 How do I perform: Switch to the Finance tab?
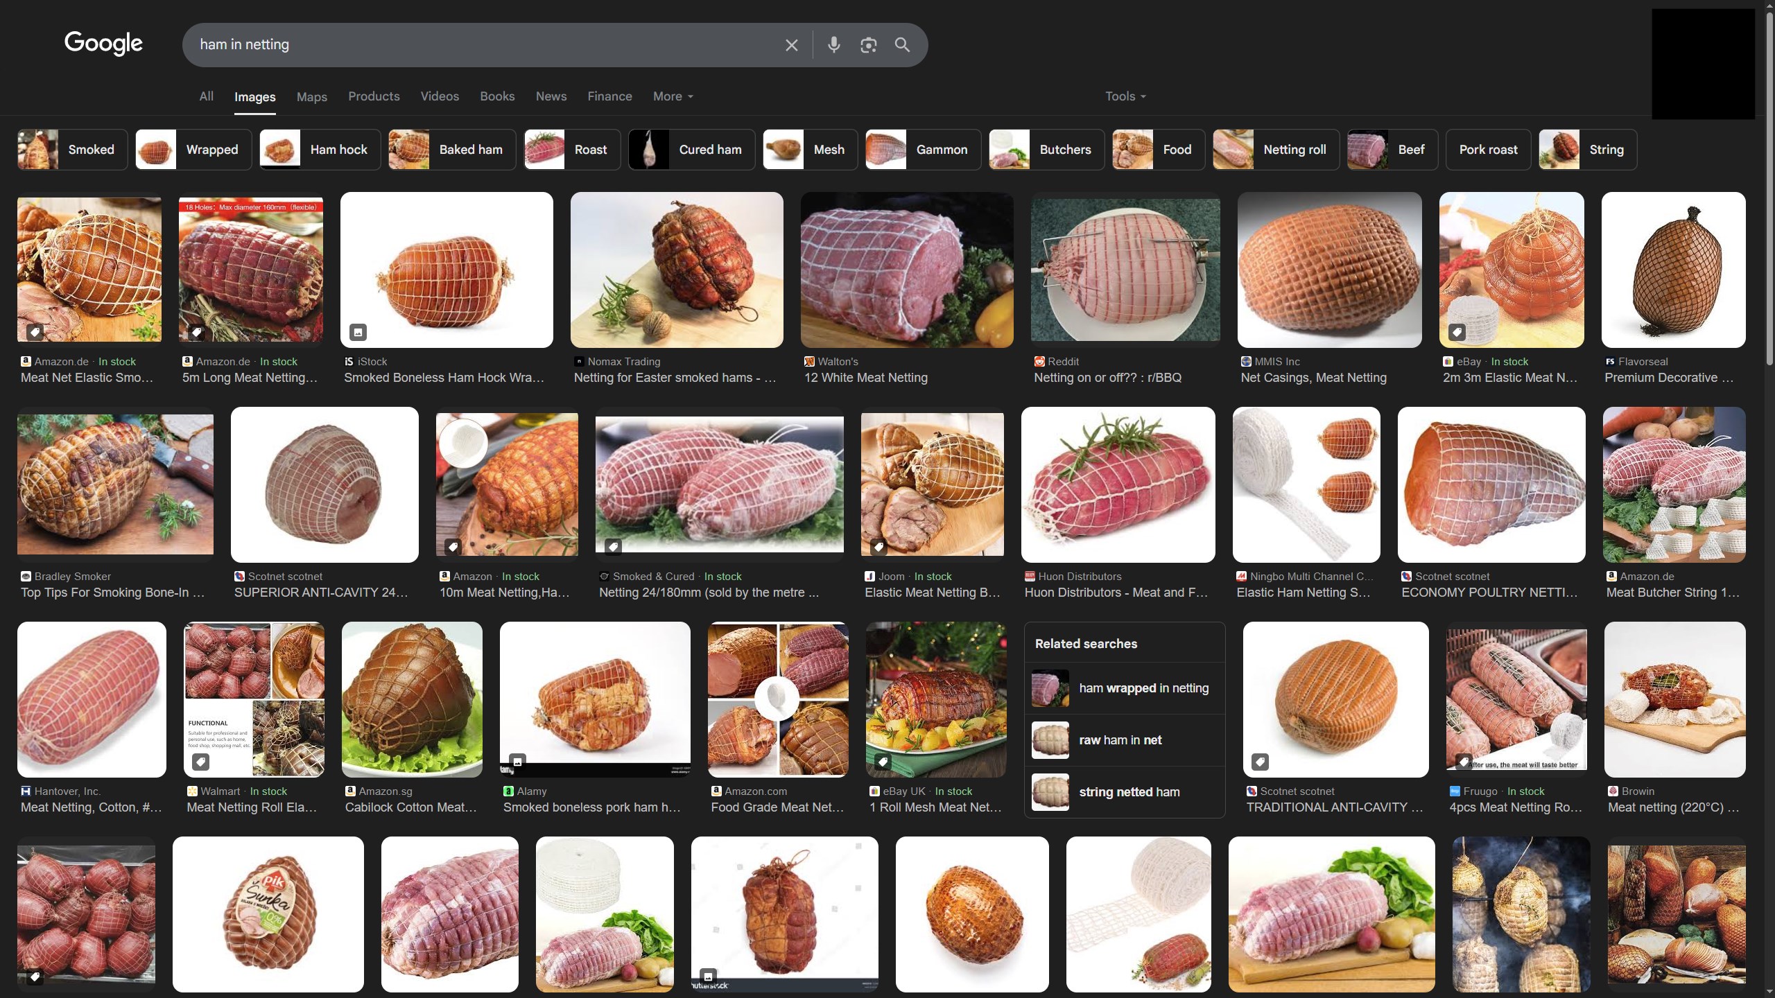point(609,96)
